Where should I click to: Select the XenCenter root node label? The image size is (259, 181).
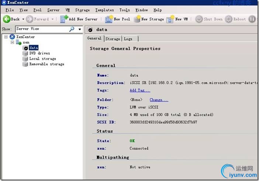click(25, 37)
